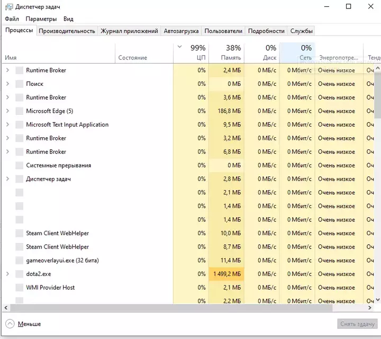
Task: Switch to the Службы tab
Action: click(301, 31)
